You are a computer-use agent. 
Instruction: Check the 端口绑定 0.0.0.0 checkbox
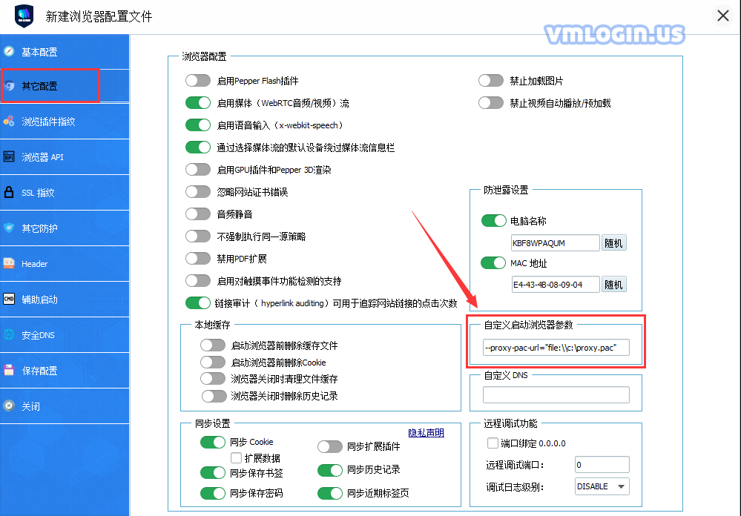coord(493,443)
